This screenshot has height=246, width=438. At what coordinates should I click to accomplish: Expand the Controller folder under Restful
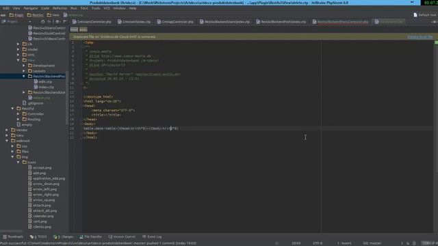point(18,114)
